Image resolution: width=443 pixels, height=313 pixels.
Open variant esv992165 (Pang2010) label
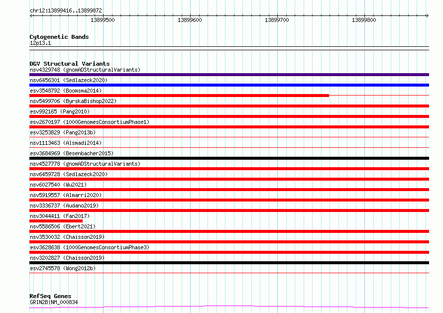tap(60, 111)
